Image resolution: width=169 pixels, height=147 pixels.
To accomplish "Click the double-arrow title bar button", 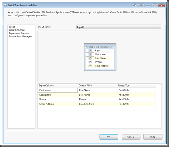I will [x=135, y=5].
